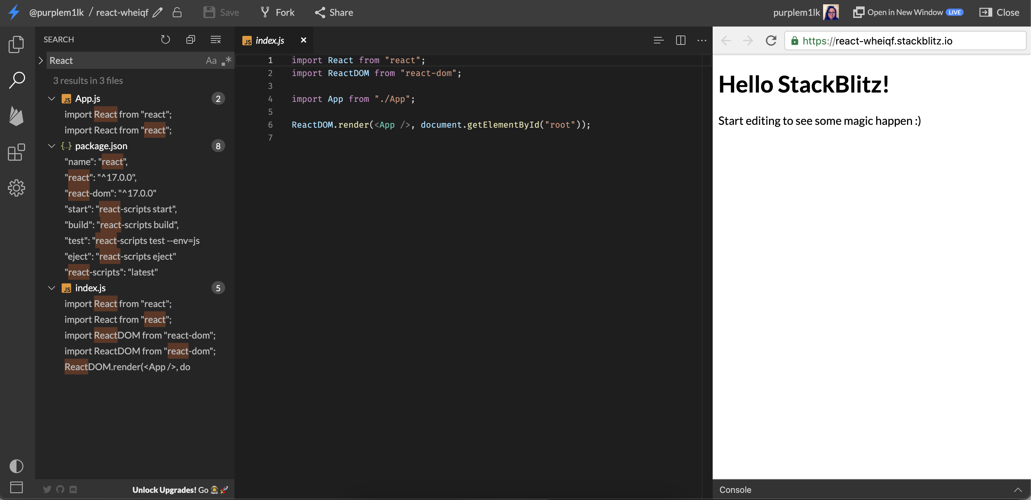Select the Search magnifier icon in sidebar
Viewport: 1031px width, 500px height.
pos(17,80)
